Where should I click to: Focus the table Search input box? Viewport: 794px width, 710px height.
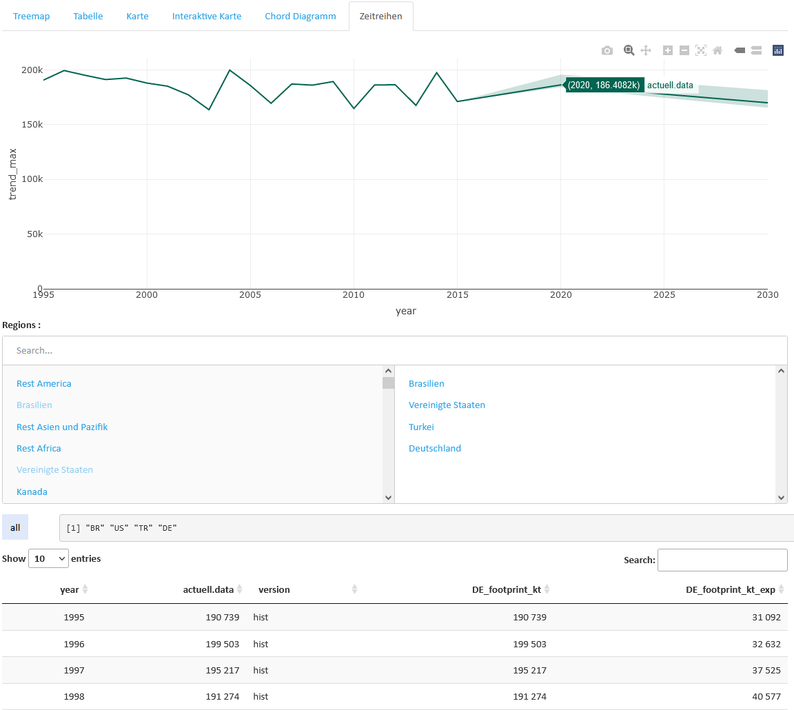pyautogui.click(x=722, y=560)
